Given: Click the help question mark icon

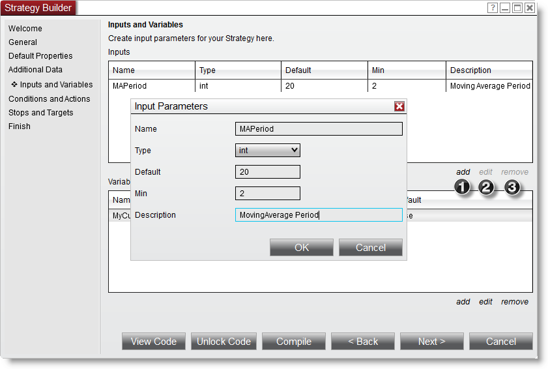Looking at the screenshot, I should coord(493,8).
